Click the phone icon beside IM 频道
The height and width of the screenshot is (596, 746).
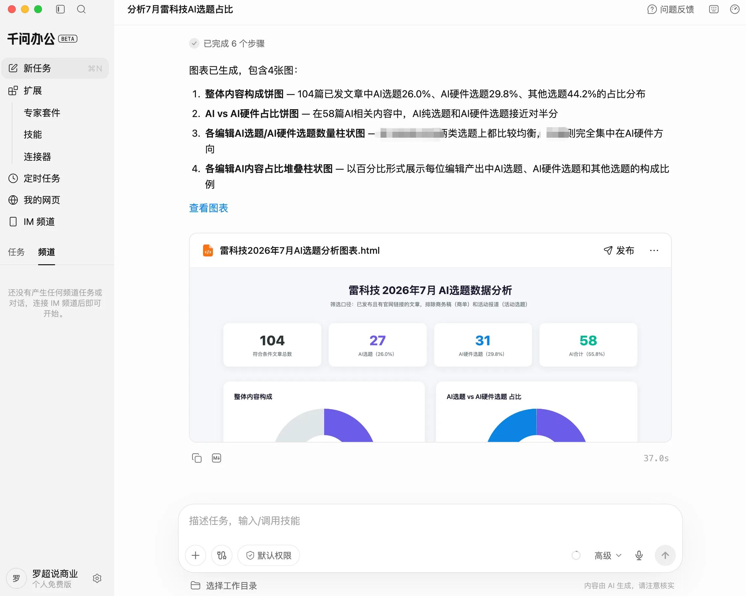tap(13, 222)
